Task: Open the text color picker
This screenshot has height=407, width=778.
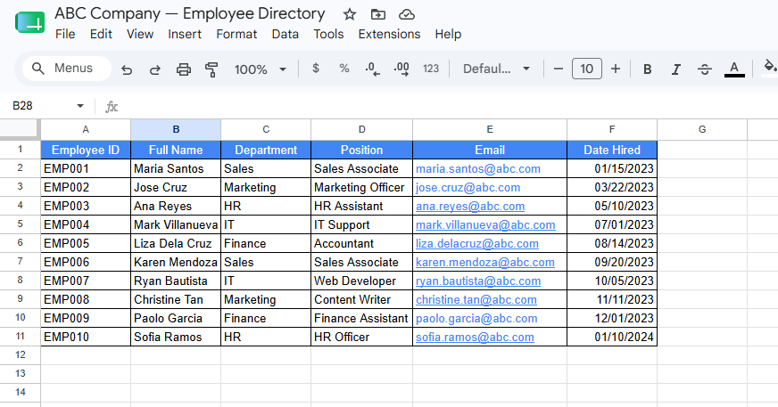Action: [x=734, y=69]
